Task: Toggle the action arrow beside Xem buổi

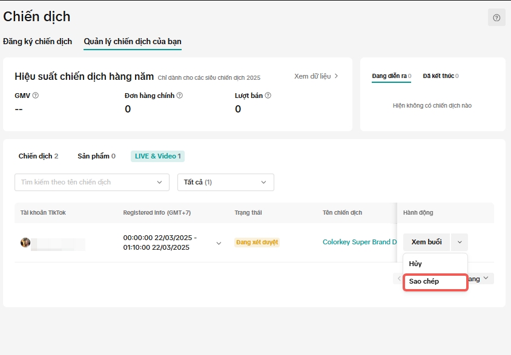Action: (x=459, y=242)
